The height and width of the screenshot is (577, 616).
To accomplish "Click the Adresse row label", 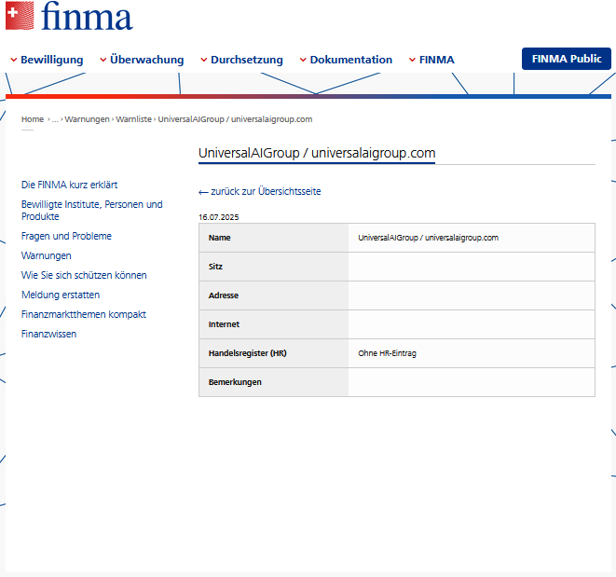I will tap(224, 295).
